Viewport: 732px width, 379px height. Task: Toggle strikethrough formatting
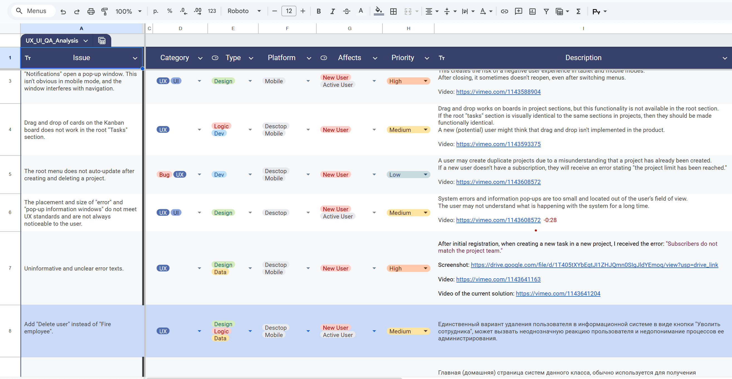tap(346, 11)
